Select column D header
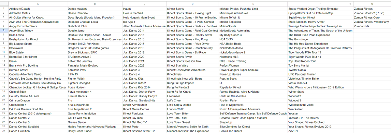Screen dimensions: 391x133 click(x=192, y=4)
